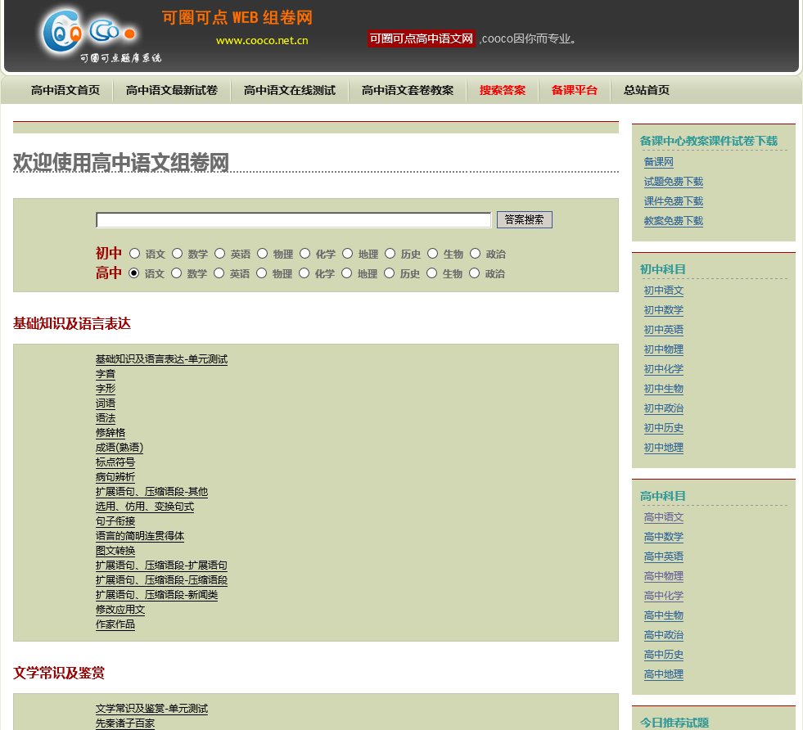
Task: Open 高中历史 sidebar link
Action: pos(664,655)
